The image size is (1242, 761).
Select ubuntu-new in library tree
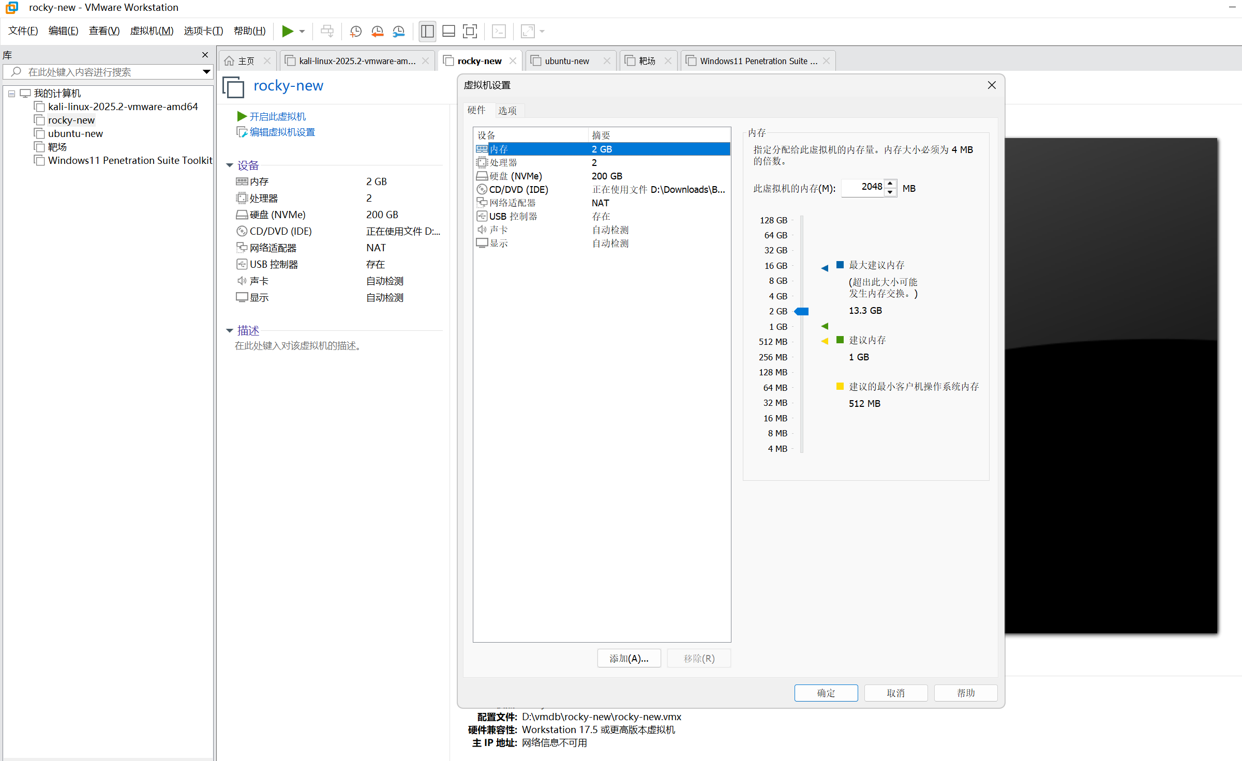tap(75, 133)
